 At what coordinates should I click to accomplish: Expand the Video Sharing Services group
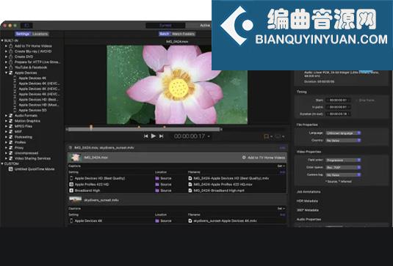pos(7,158)
